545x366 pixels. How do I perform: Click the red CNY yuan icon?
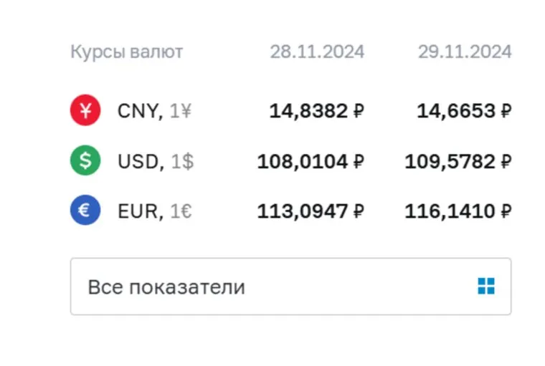click(x=85, y=111)
